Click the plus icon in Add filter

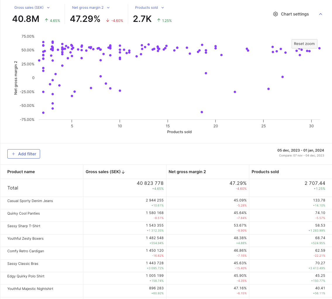(x=13, y=154)
